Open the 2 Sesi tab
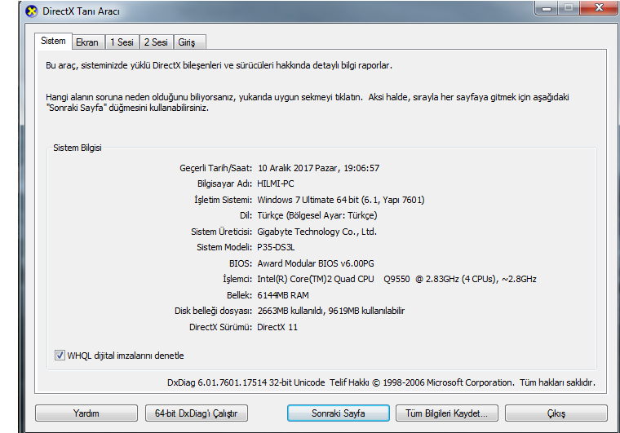This screenshot has height=433, width=620. [x=156, y=42]
